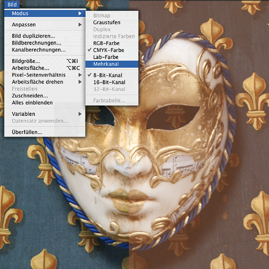Image resolution: width=269 pixels, height=269 pixels.
Task: Open Arbeitsfläche... dialog
Action: click(45, 68)
